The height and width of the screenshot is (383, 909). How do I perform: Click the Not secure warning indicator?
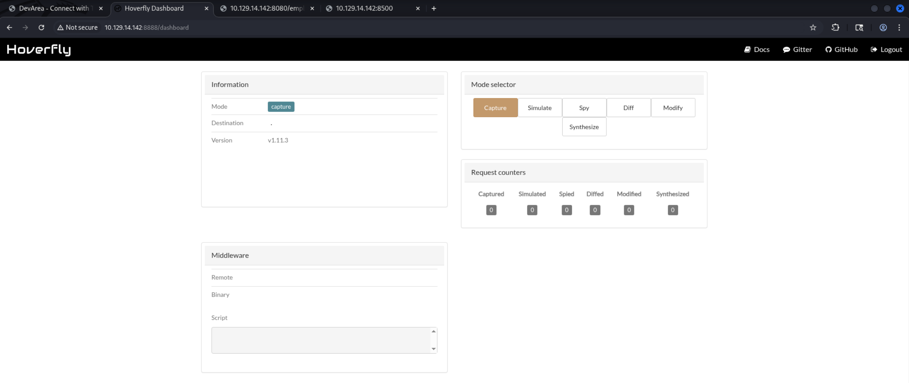tap(77, 27)
